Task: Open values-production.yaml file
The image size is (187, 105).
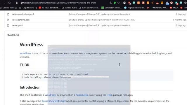Action: [23, 14]
